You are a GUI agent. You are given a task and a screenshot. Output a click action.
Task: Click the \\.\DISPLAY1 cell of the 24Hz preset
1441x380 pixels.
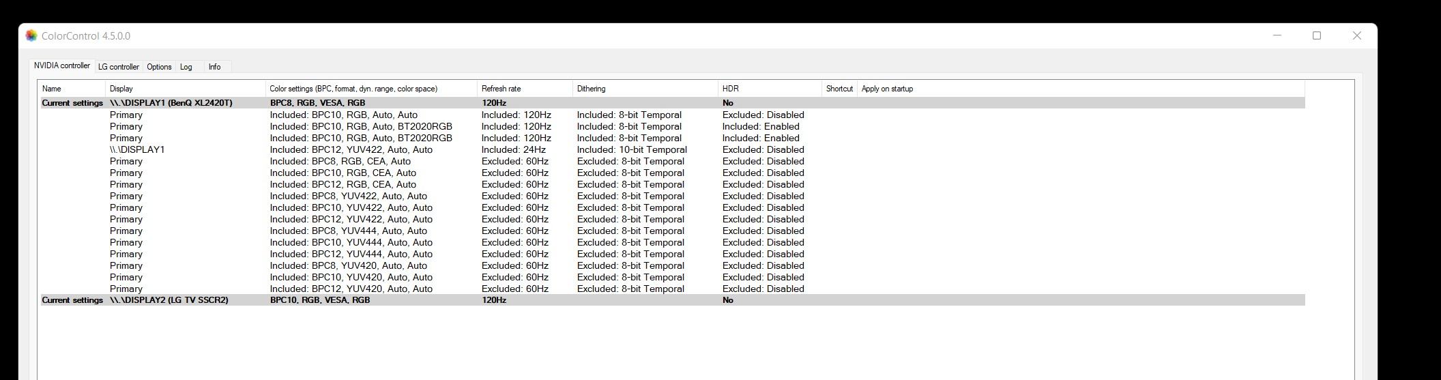pos(137,149)
